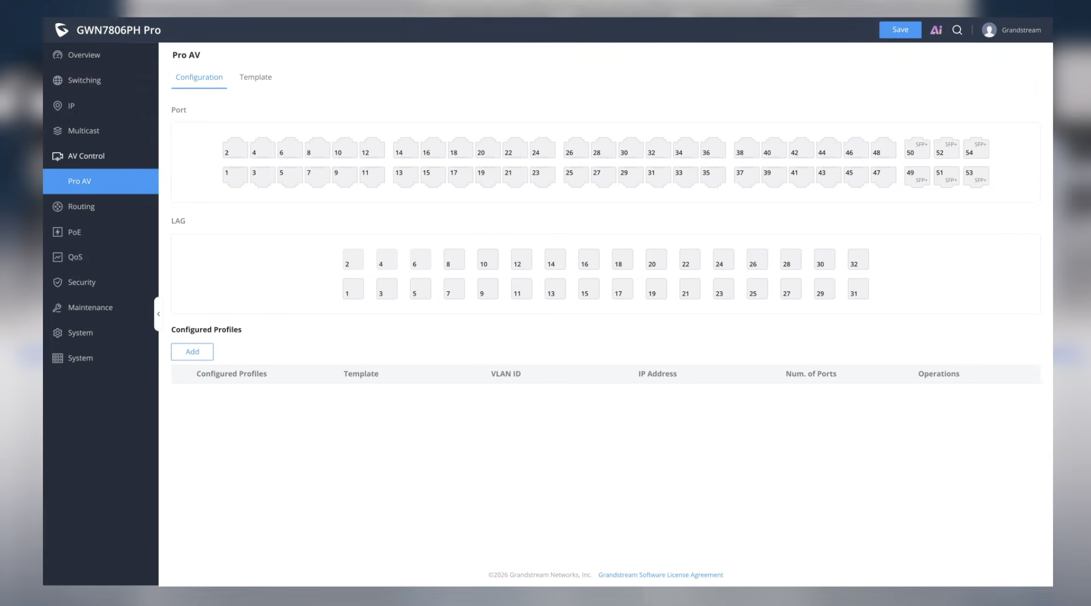1091x606 pixels.
Task: Switch to the Template tab
Action: click(255, 77)
